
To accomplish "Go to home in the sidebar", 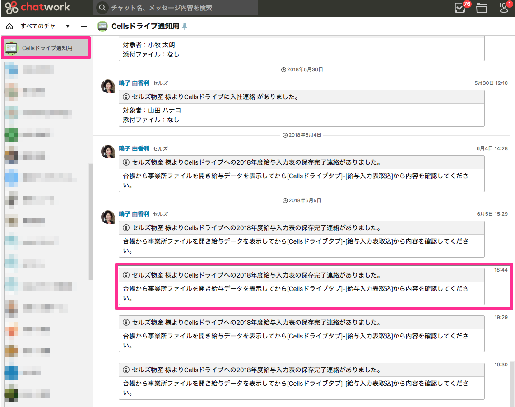I will (9, 26).
